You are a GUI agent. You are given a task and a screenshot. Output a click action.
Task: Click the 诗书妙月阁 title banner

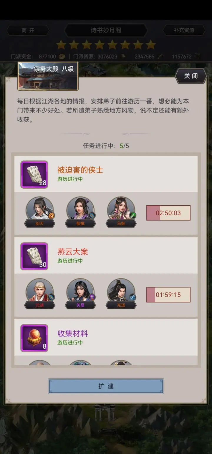pyautogui.click(x=106, y=30)
